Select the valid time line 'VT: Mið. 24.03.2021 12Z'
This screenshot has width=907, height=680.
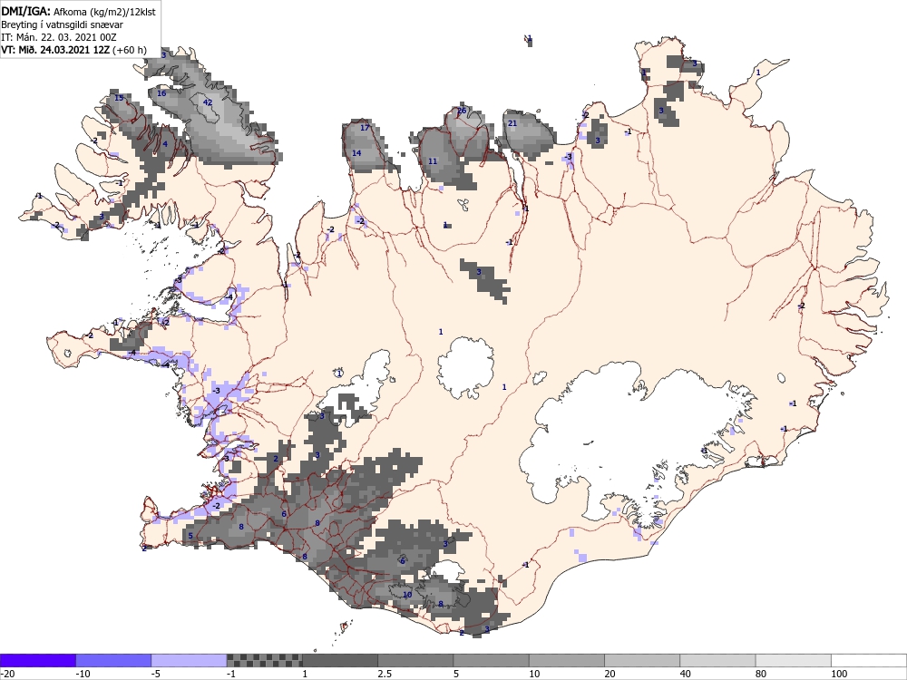(x=55, y=50)
